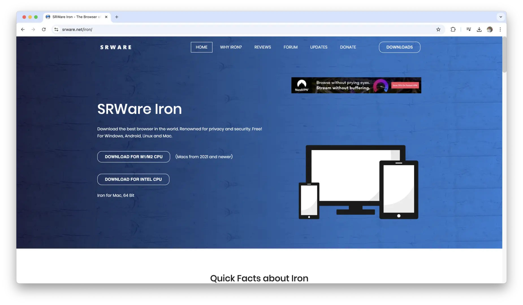Reload the srware.net page
This screenshot has height=305, width=523.
[44, 29]
